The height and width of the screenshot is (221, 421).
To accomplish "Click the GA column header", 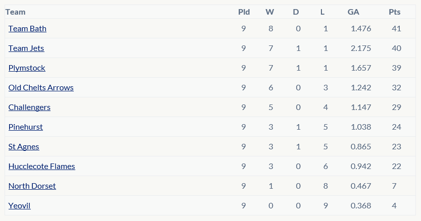I will 353,12.
